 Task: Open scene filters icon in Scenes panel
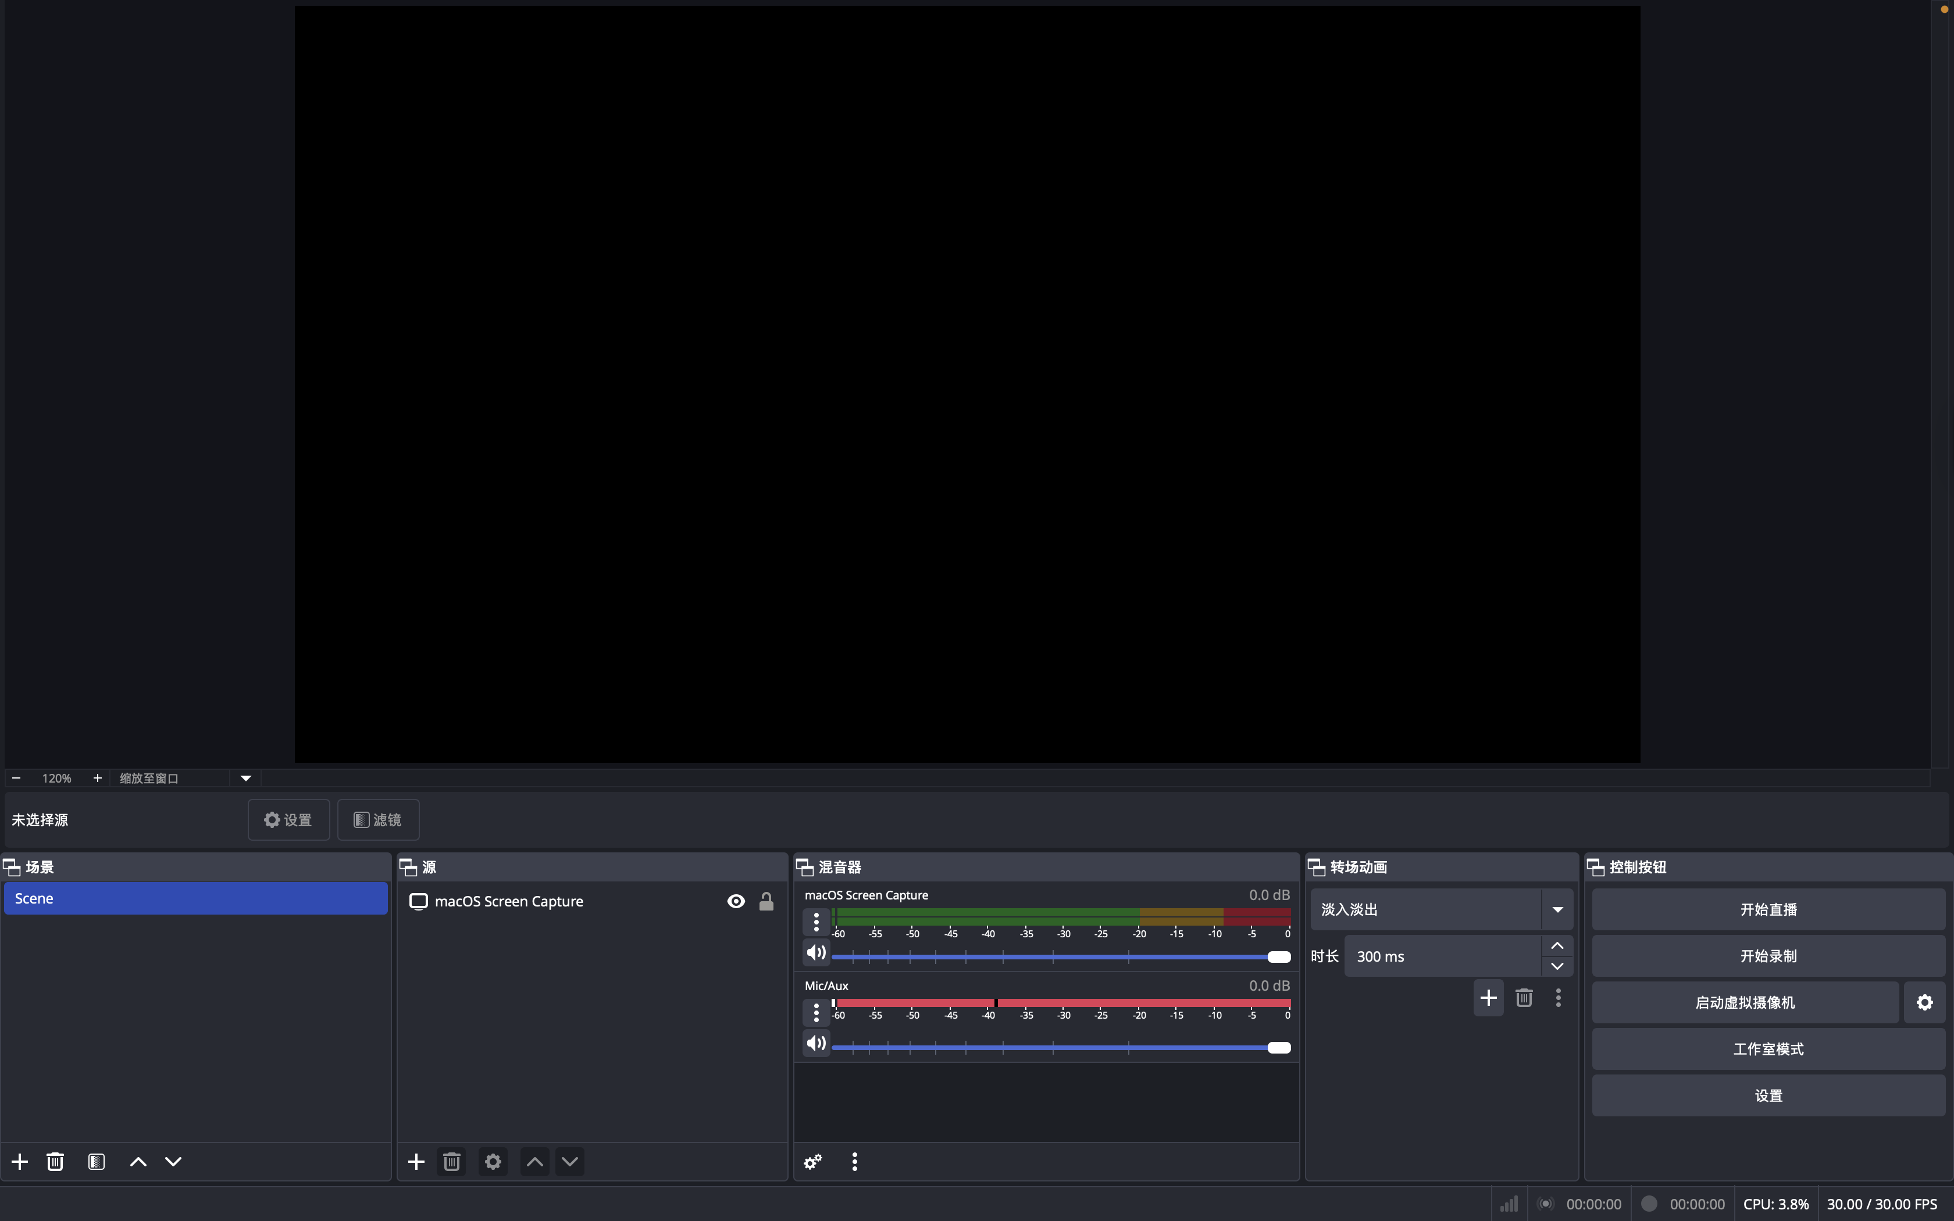tap(96, 1161)
